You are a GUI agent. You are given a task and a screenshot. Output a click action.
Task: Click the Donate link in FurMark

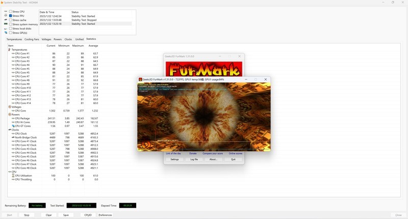coord(193,153)
